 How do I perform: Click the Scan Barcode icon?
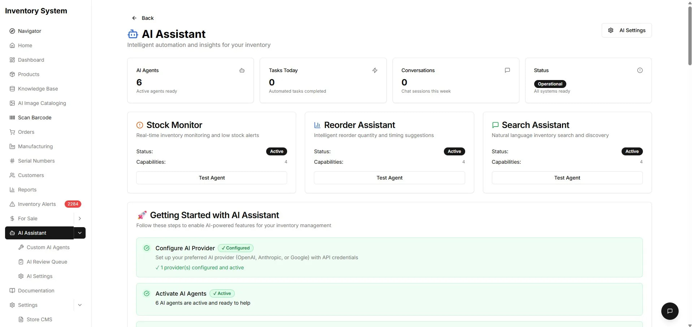[12, 118]
